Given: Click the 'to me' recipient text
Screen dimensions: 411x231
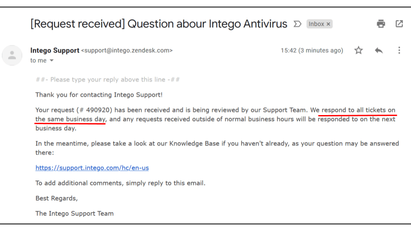Looking at the screenshot, I should point(38,60).
